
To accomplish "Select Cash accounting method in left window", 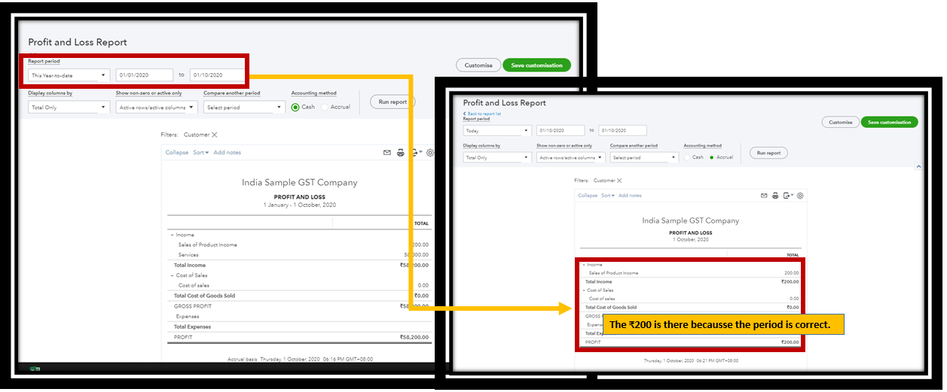I will [295, 107].
